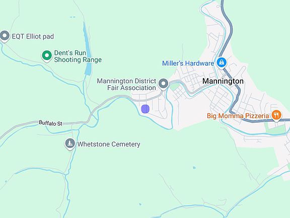The width and height of the screenshot is (290, 218).
Task: Click the Mannington District Fair Association pin
Action: (x=163, y=84)
